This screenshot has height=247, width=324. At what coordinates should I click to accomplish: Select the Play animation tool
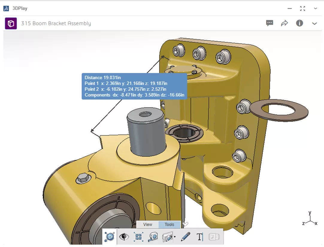point(109,237)
